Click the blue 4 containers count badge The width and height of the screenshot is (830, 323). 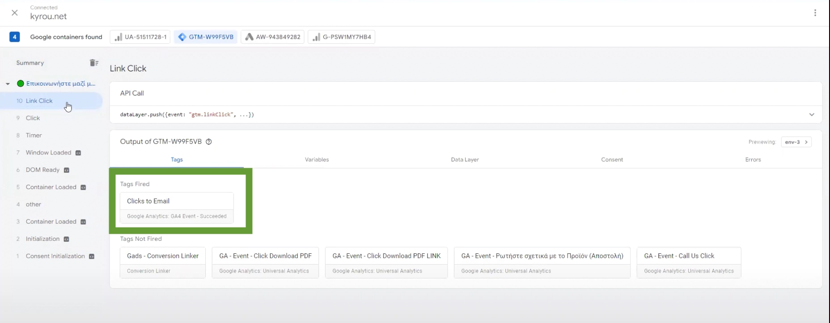tap(14, 37)
